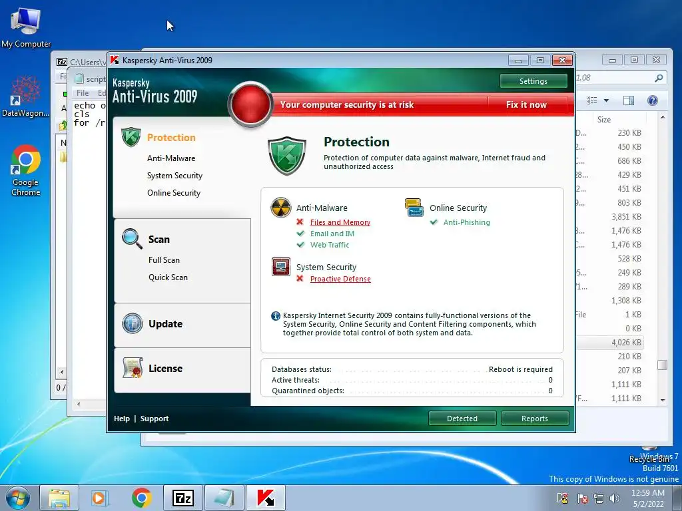
Task: Select the 4,026 KB file row in Explorer
Action: [610, 343]
